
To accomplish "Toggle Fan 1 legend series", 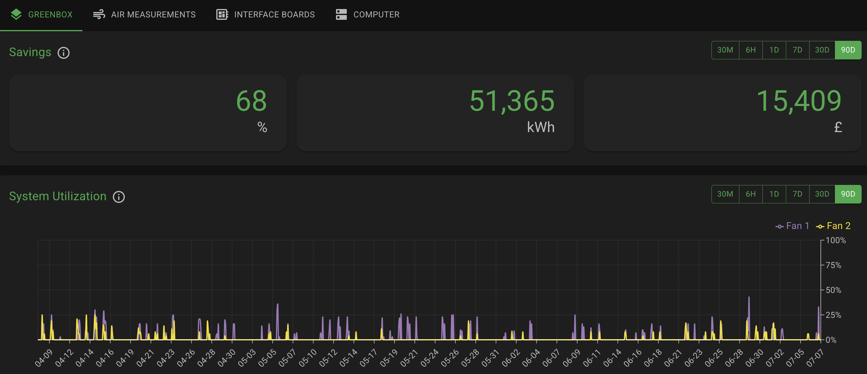I will (792, 226).
